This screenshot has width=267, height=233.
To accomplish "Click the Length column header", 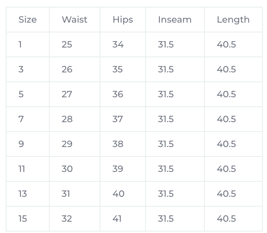I will coord(233,20).
